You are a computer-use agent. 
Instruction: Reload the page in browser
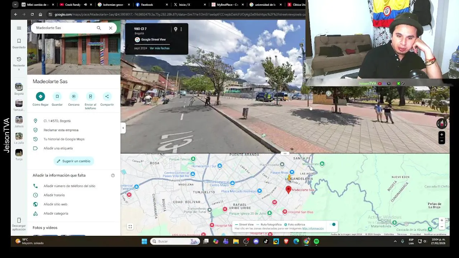click(x=32, y=14)
